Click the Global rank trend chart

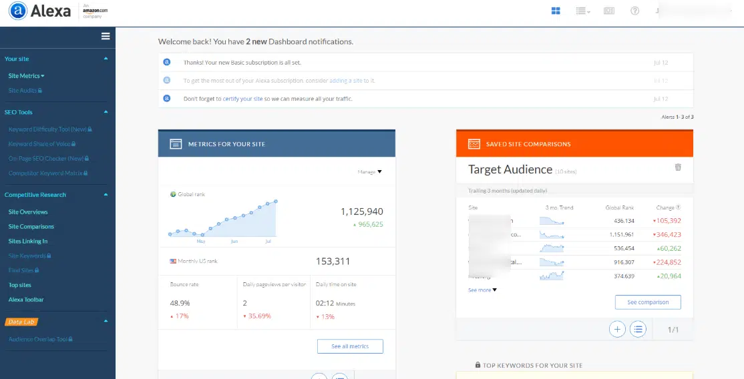(224, 218)
